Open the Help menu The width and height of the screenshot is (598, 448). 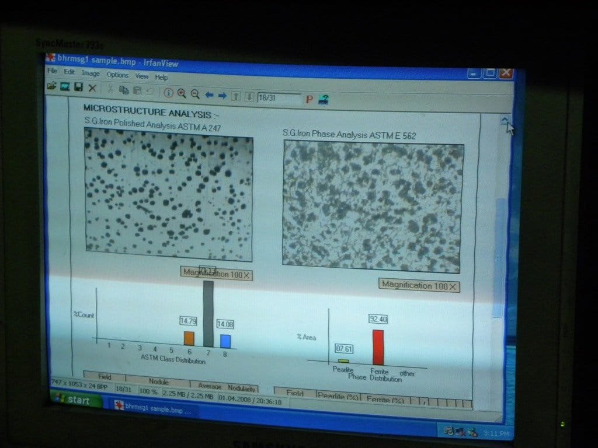coord(161,78)
